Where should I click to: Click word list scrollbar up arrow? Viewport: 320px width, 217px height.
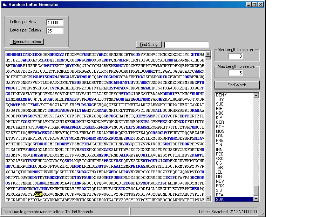256,95
